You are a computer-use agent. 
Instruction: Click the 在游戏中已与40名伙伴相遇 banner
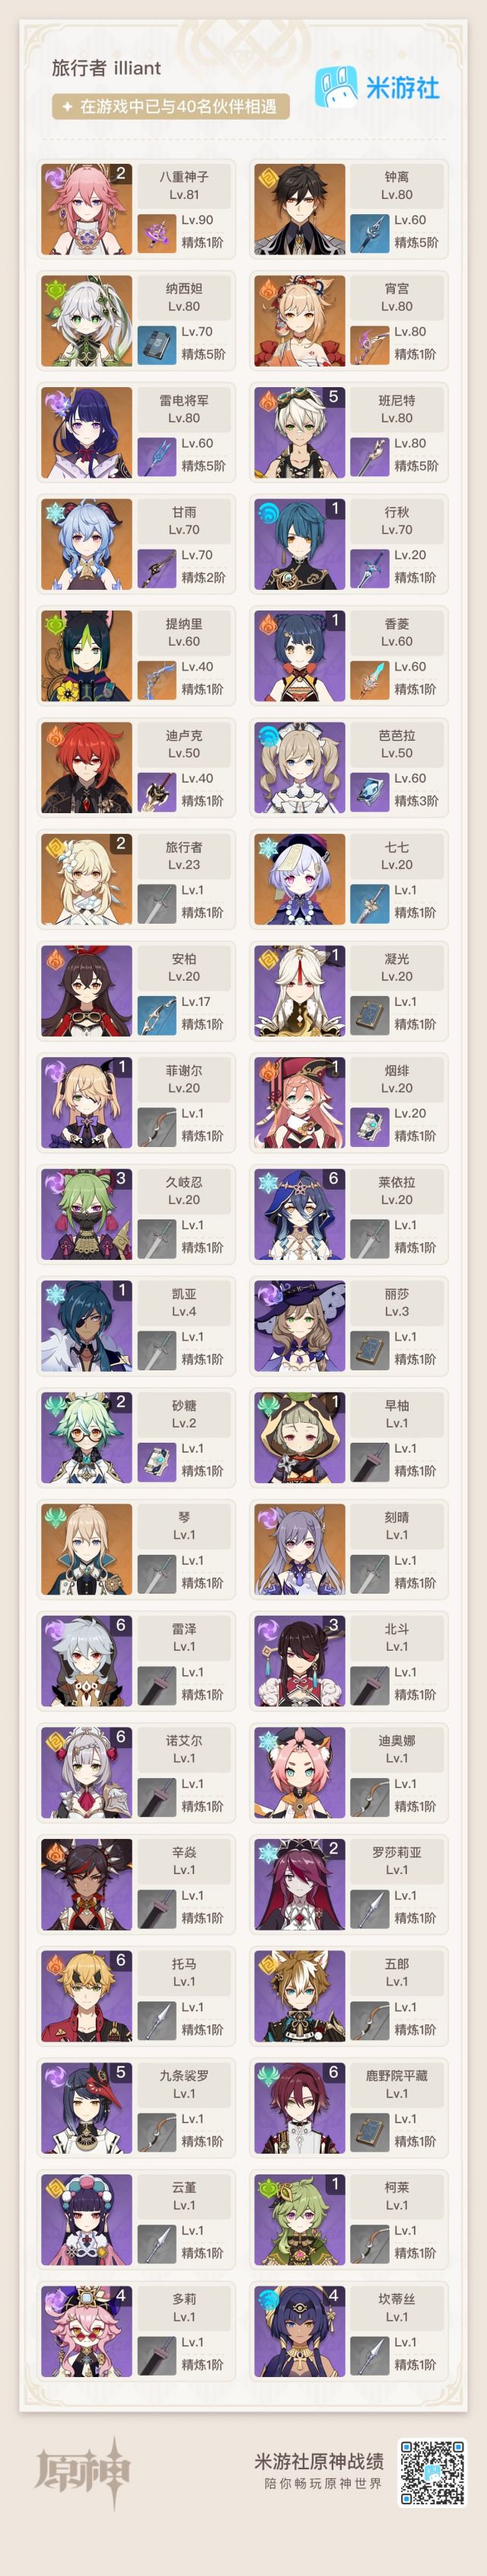170,106
